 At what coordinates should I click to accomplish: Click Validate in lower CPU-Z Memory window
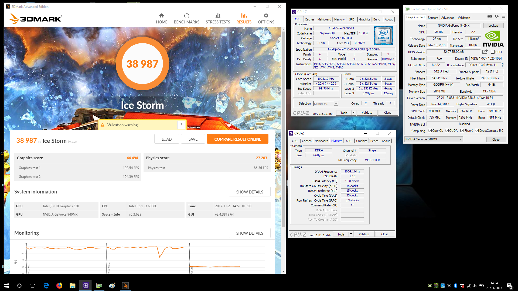coord(364,234)
